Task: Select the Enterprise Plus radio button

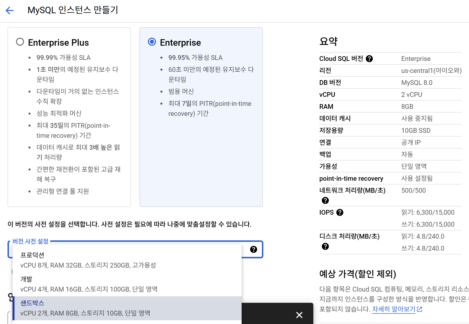Action: click(x=20, y=42)
